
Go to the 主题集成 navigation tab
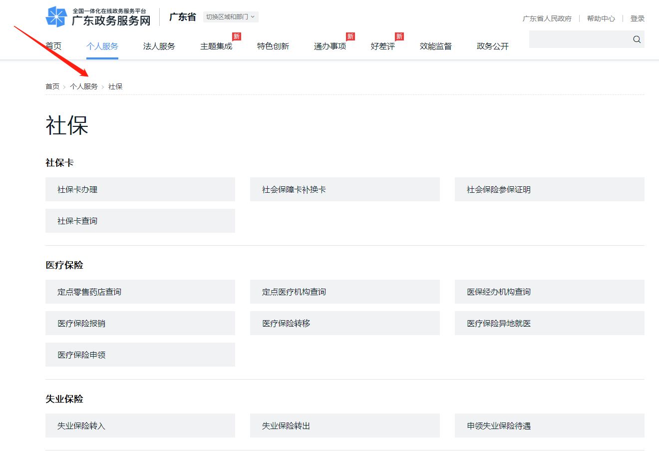pyautogui.click(x=216, y=46)
